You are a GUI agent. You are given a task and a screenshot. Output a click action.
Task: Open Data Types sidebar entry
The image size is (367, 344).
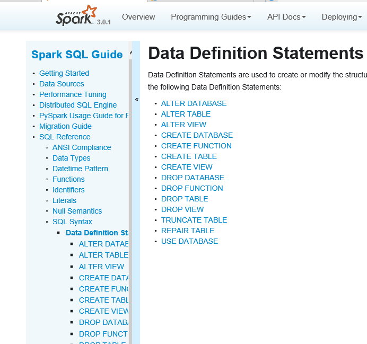pyautogui.click(x=72, y=158)
